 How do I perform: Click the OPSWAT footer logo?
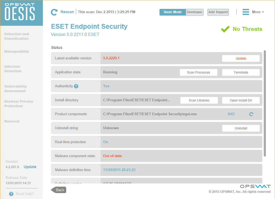(255, 186)
